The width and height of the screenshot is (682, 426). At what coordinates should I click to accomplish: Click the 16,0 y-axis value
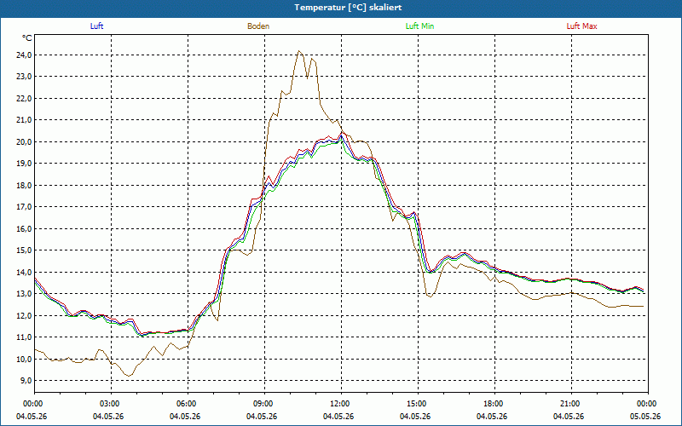[x=25, y=229]
